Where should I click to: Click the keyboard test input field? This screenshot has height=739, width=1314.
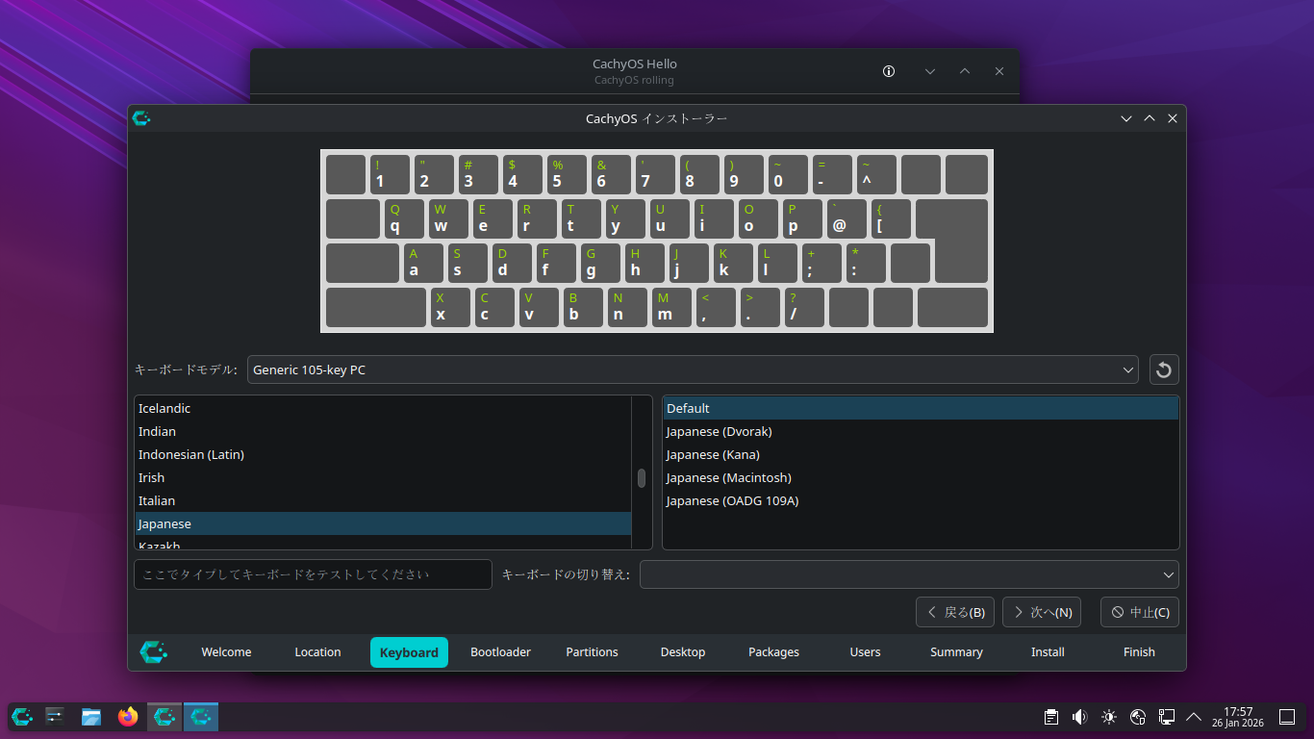pyautogui.click(x=313, y=574)
